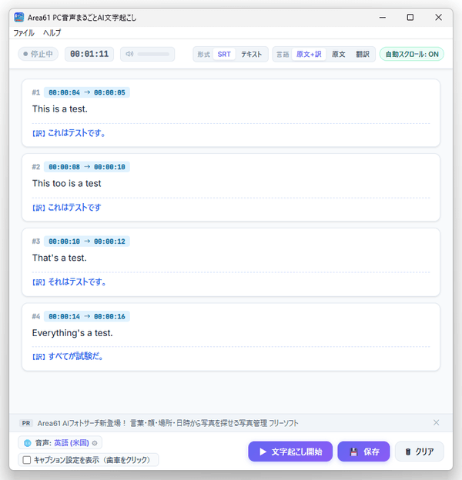
Task: Click the text "That's a test."
Action: [59, 258]
